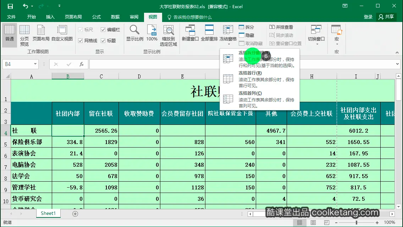Select column C header
403x227 pixels.
pyautogui.click(x=101, y=76)
